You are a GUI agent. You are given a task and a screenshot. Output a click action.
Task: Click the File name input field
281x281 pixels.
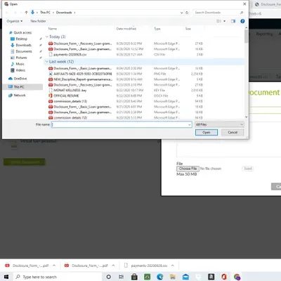pos(122,124)
